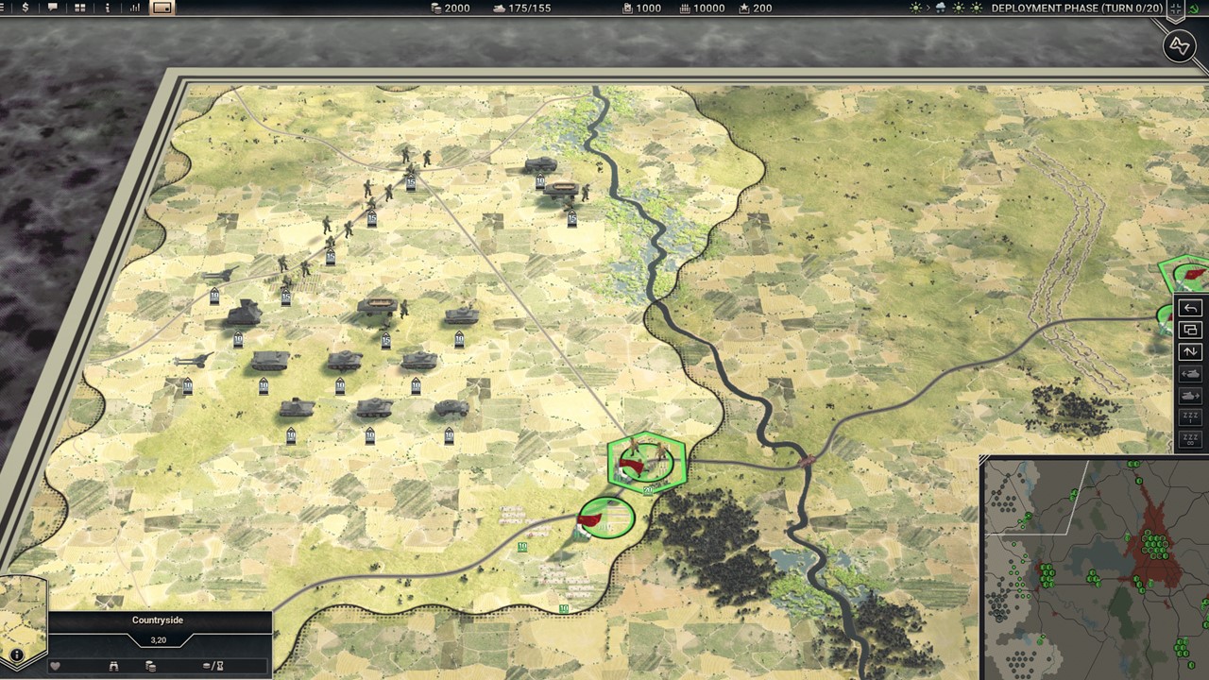
Task: Select the green-highlighted hexagon flag on map
Action: pos(647,462)
